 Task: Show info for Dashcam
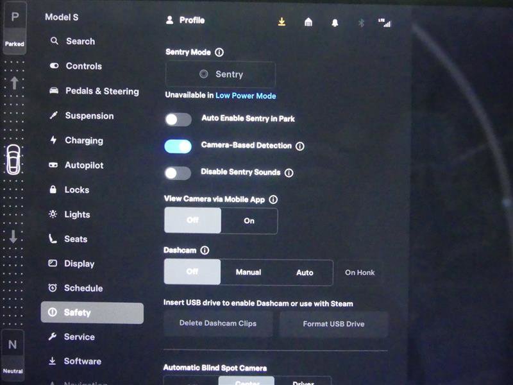point(205,250)
